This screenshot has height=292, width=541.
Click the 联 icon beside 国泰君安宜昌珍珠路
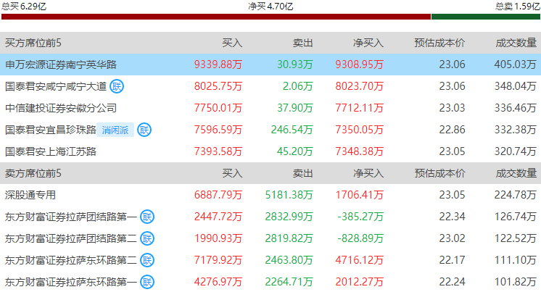tap(144, 130)
